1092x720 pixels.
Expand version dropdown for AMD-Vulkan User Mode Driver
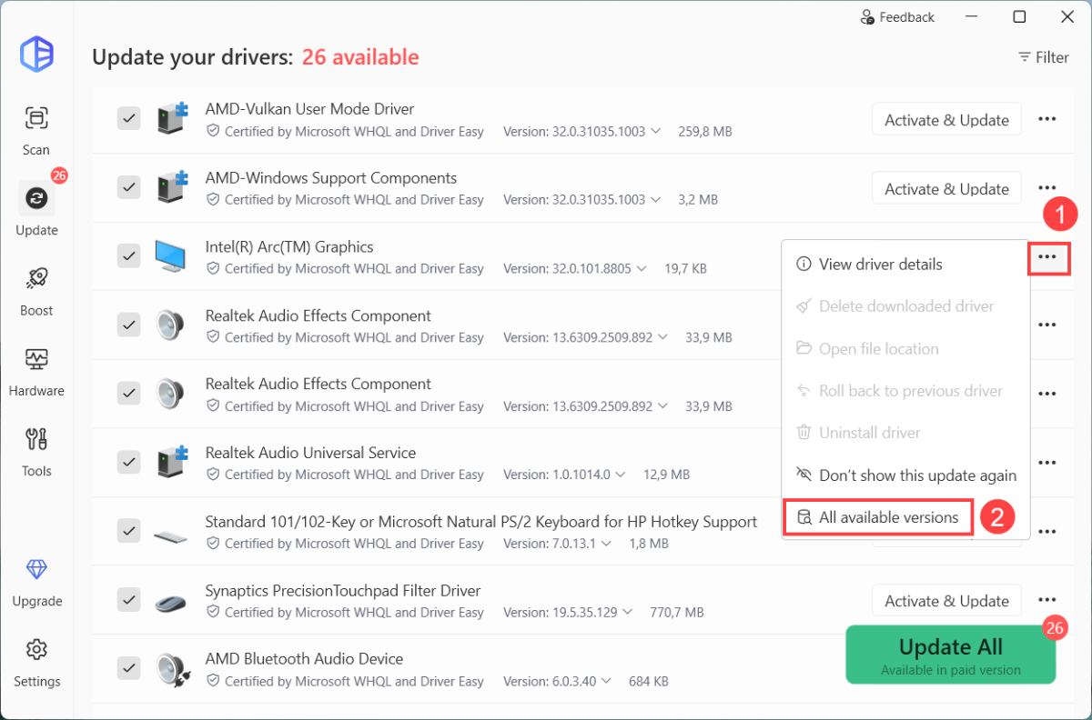(x=654, y=132)
